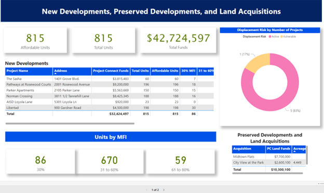Select The Sasha project row

(x=110, y=79)
